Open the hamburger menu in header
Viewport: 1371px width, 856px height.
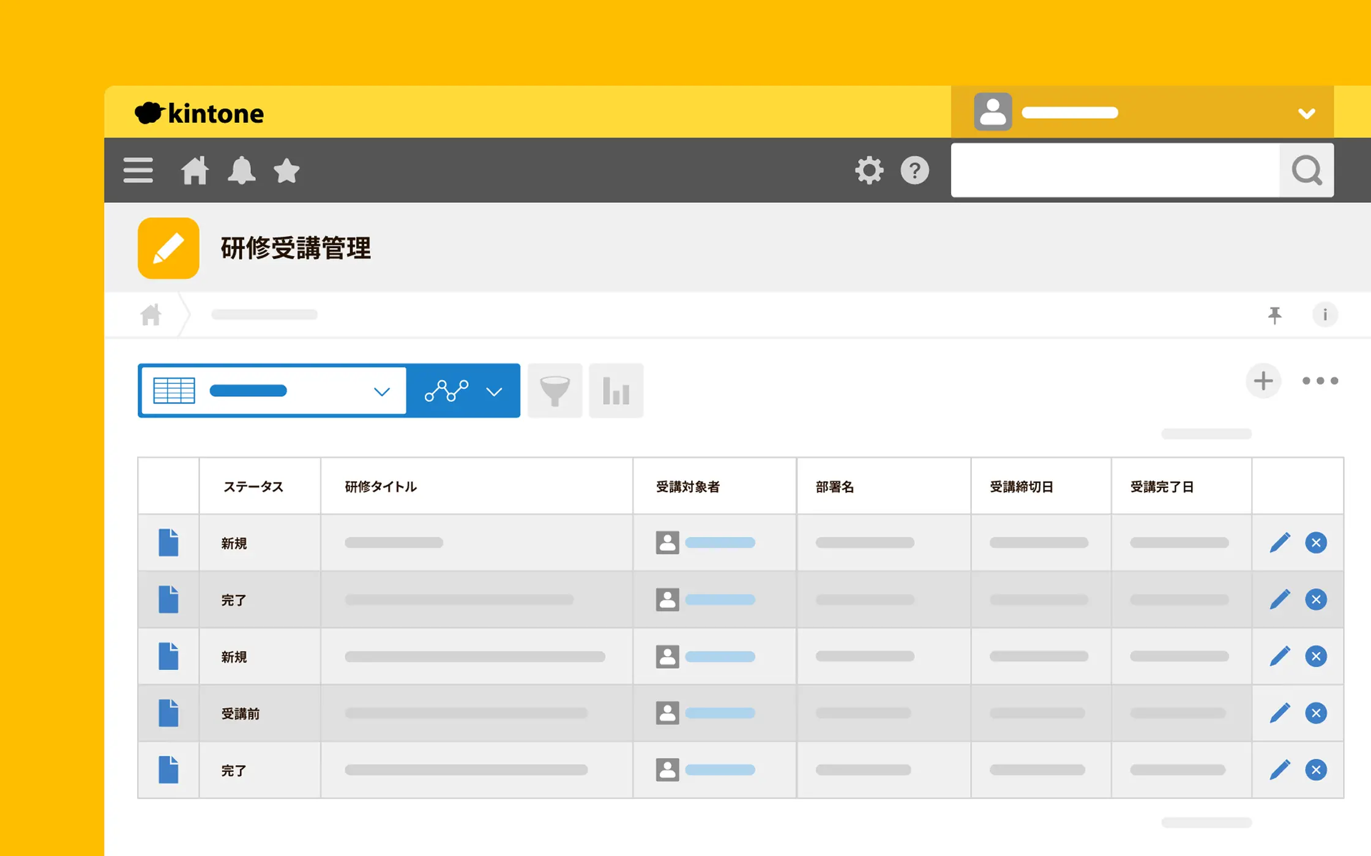(x=138, y=171)
